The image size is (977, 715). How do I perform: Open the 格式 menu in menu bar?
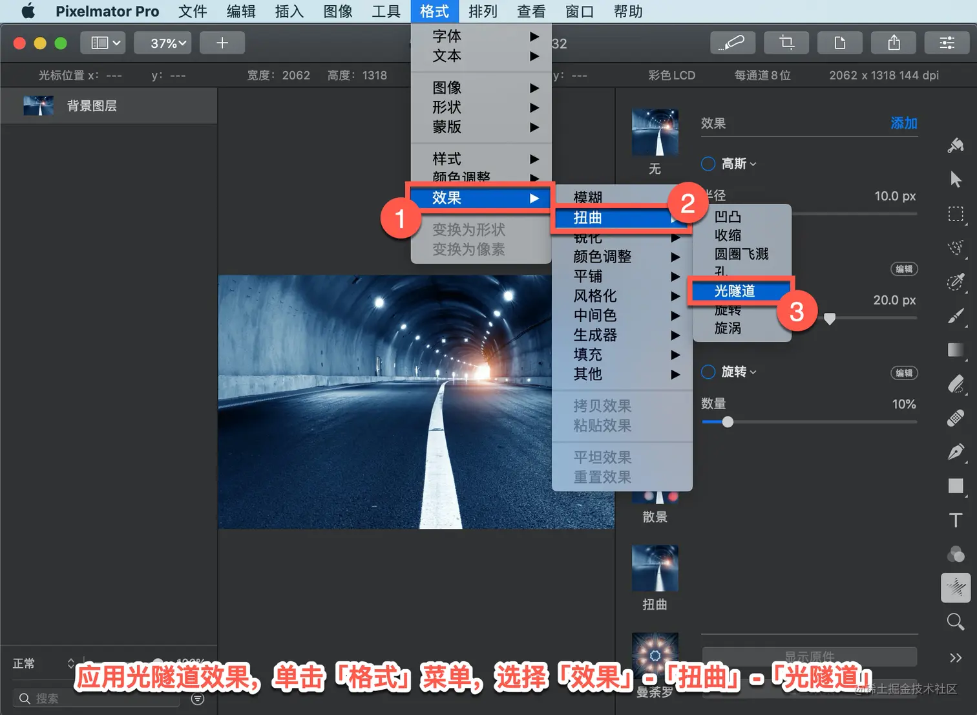click(434, 11)
